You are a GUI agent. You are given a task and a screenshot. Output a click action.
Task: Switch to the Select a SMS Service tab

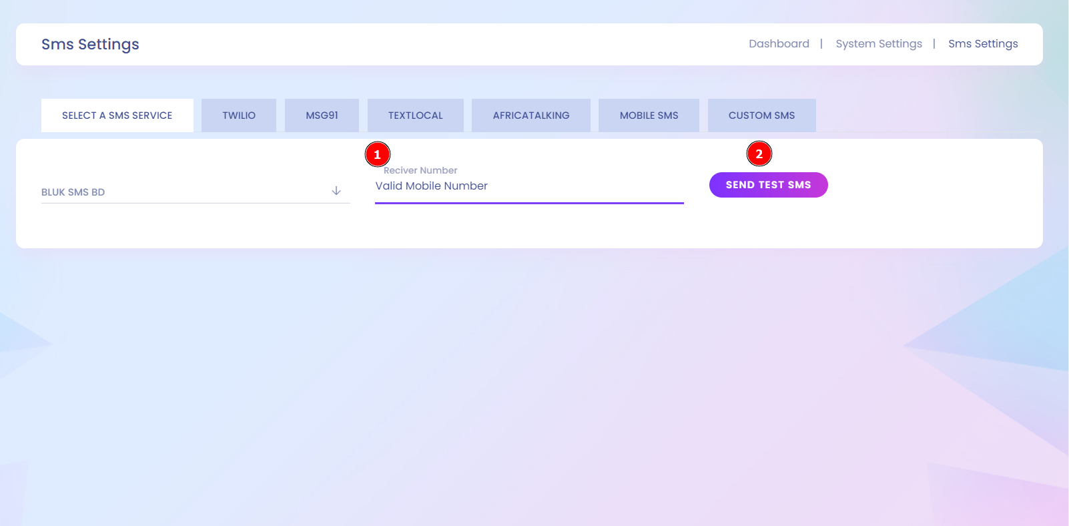117,115
